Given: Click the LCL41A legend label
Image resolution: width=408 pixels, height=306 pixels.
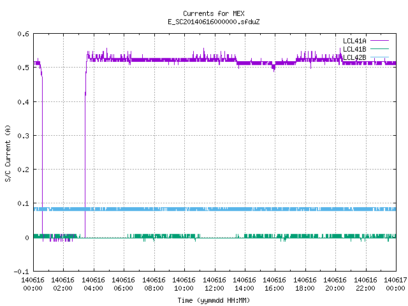Looking at the screenshot, I should click(354, 41).
